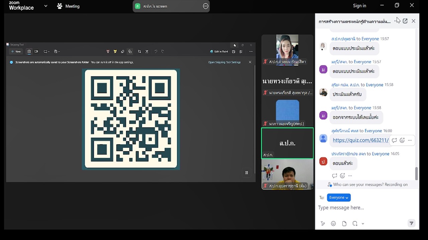The image size is (428, 240).
Task: Close the chat panel
Action: (x=413, y=21)
